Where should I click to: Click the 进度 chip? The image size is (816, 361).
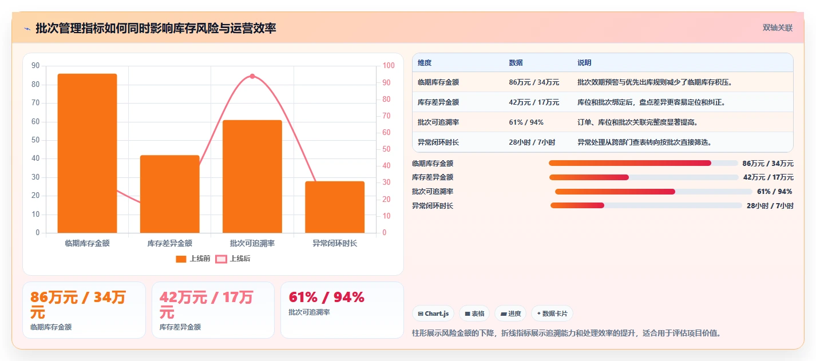coord(510,314)
